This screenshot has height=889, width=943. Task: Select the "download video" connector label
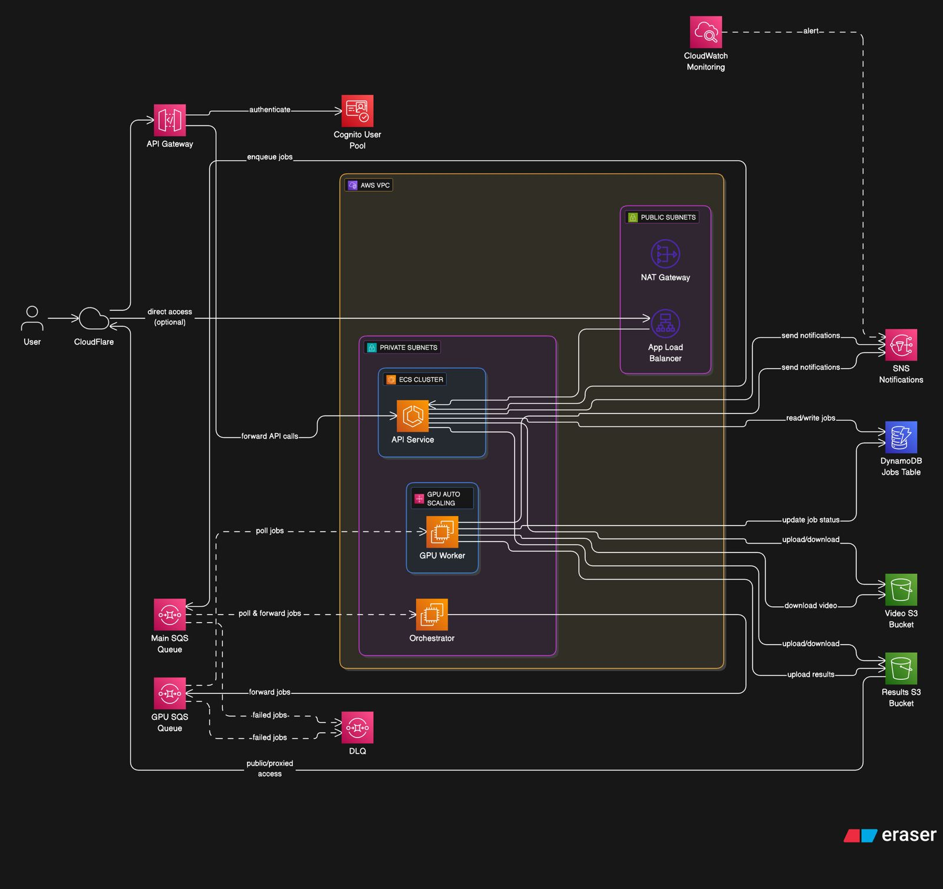[x=811, y=606]
